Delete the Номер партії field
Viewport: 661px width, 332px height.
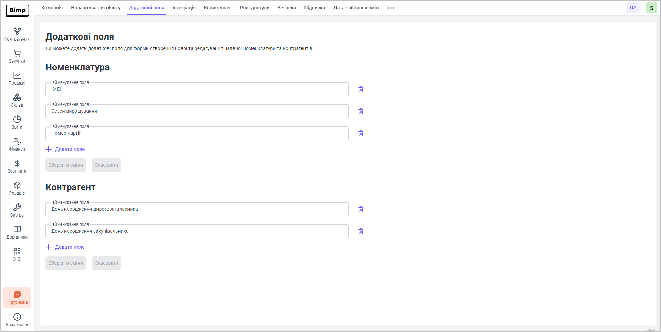click(x=361, y=133)
